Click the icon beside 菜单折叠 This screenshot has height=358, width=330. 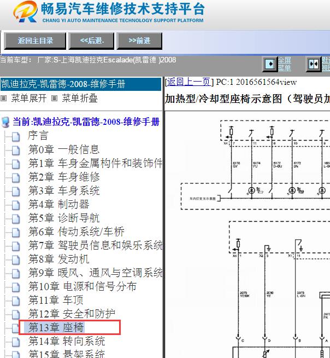coord(54,99)
